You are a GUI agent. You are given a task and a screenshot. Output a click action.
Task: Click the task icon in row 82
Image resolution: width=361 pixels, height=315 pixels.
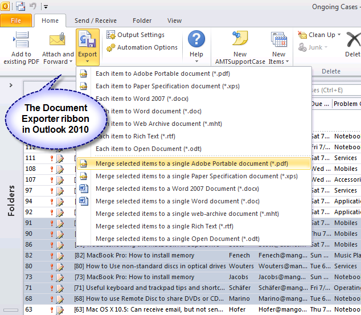pos(60,256)
